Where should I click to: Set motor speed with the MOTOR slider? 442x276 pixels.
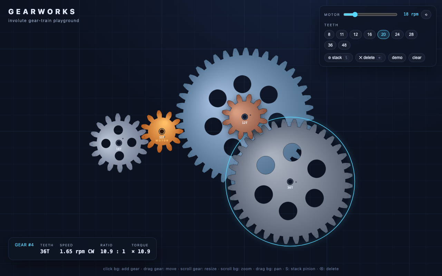coord(370,14)
